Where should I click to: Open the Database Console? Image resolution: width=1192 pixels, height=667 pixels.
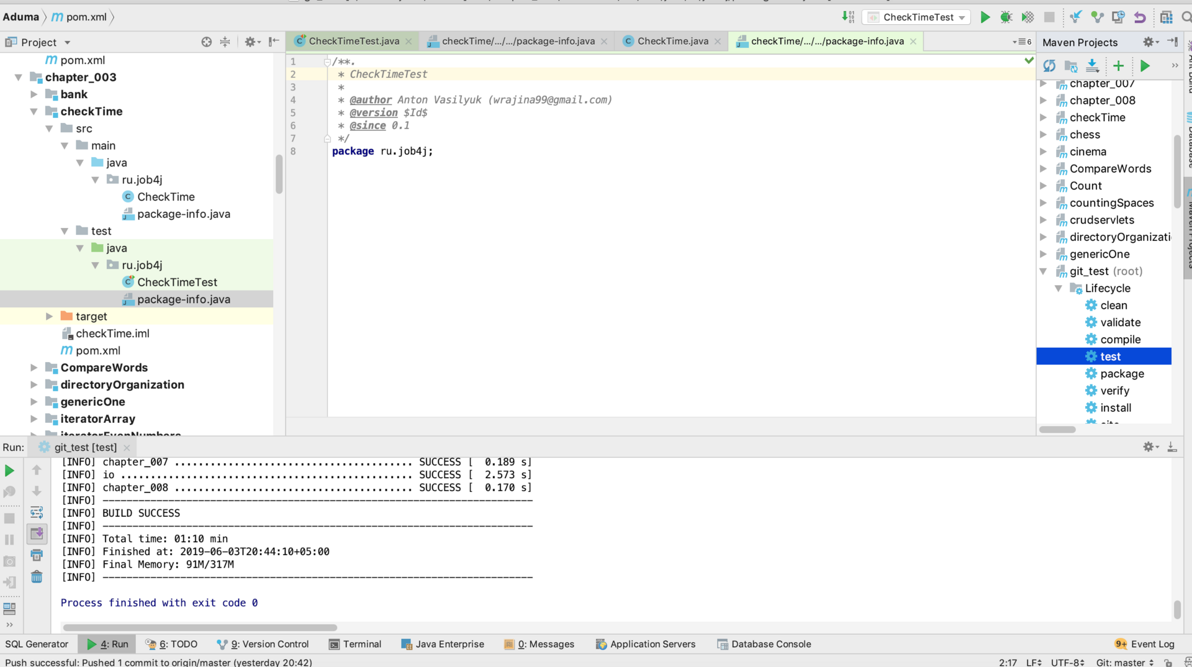click(764, 644)
